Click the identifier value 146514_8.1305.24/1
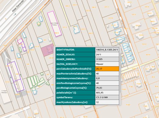 (107, 50)
